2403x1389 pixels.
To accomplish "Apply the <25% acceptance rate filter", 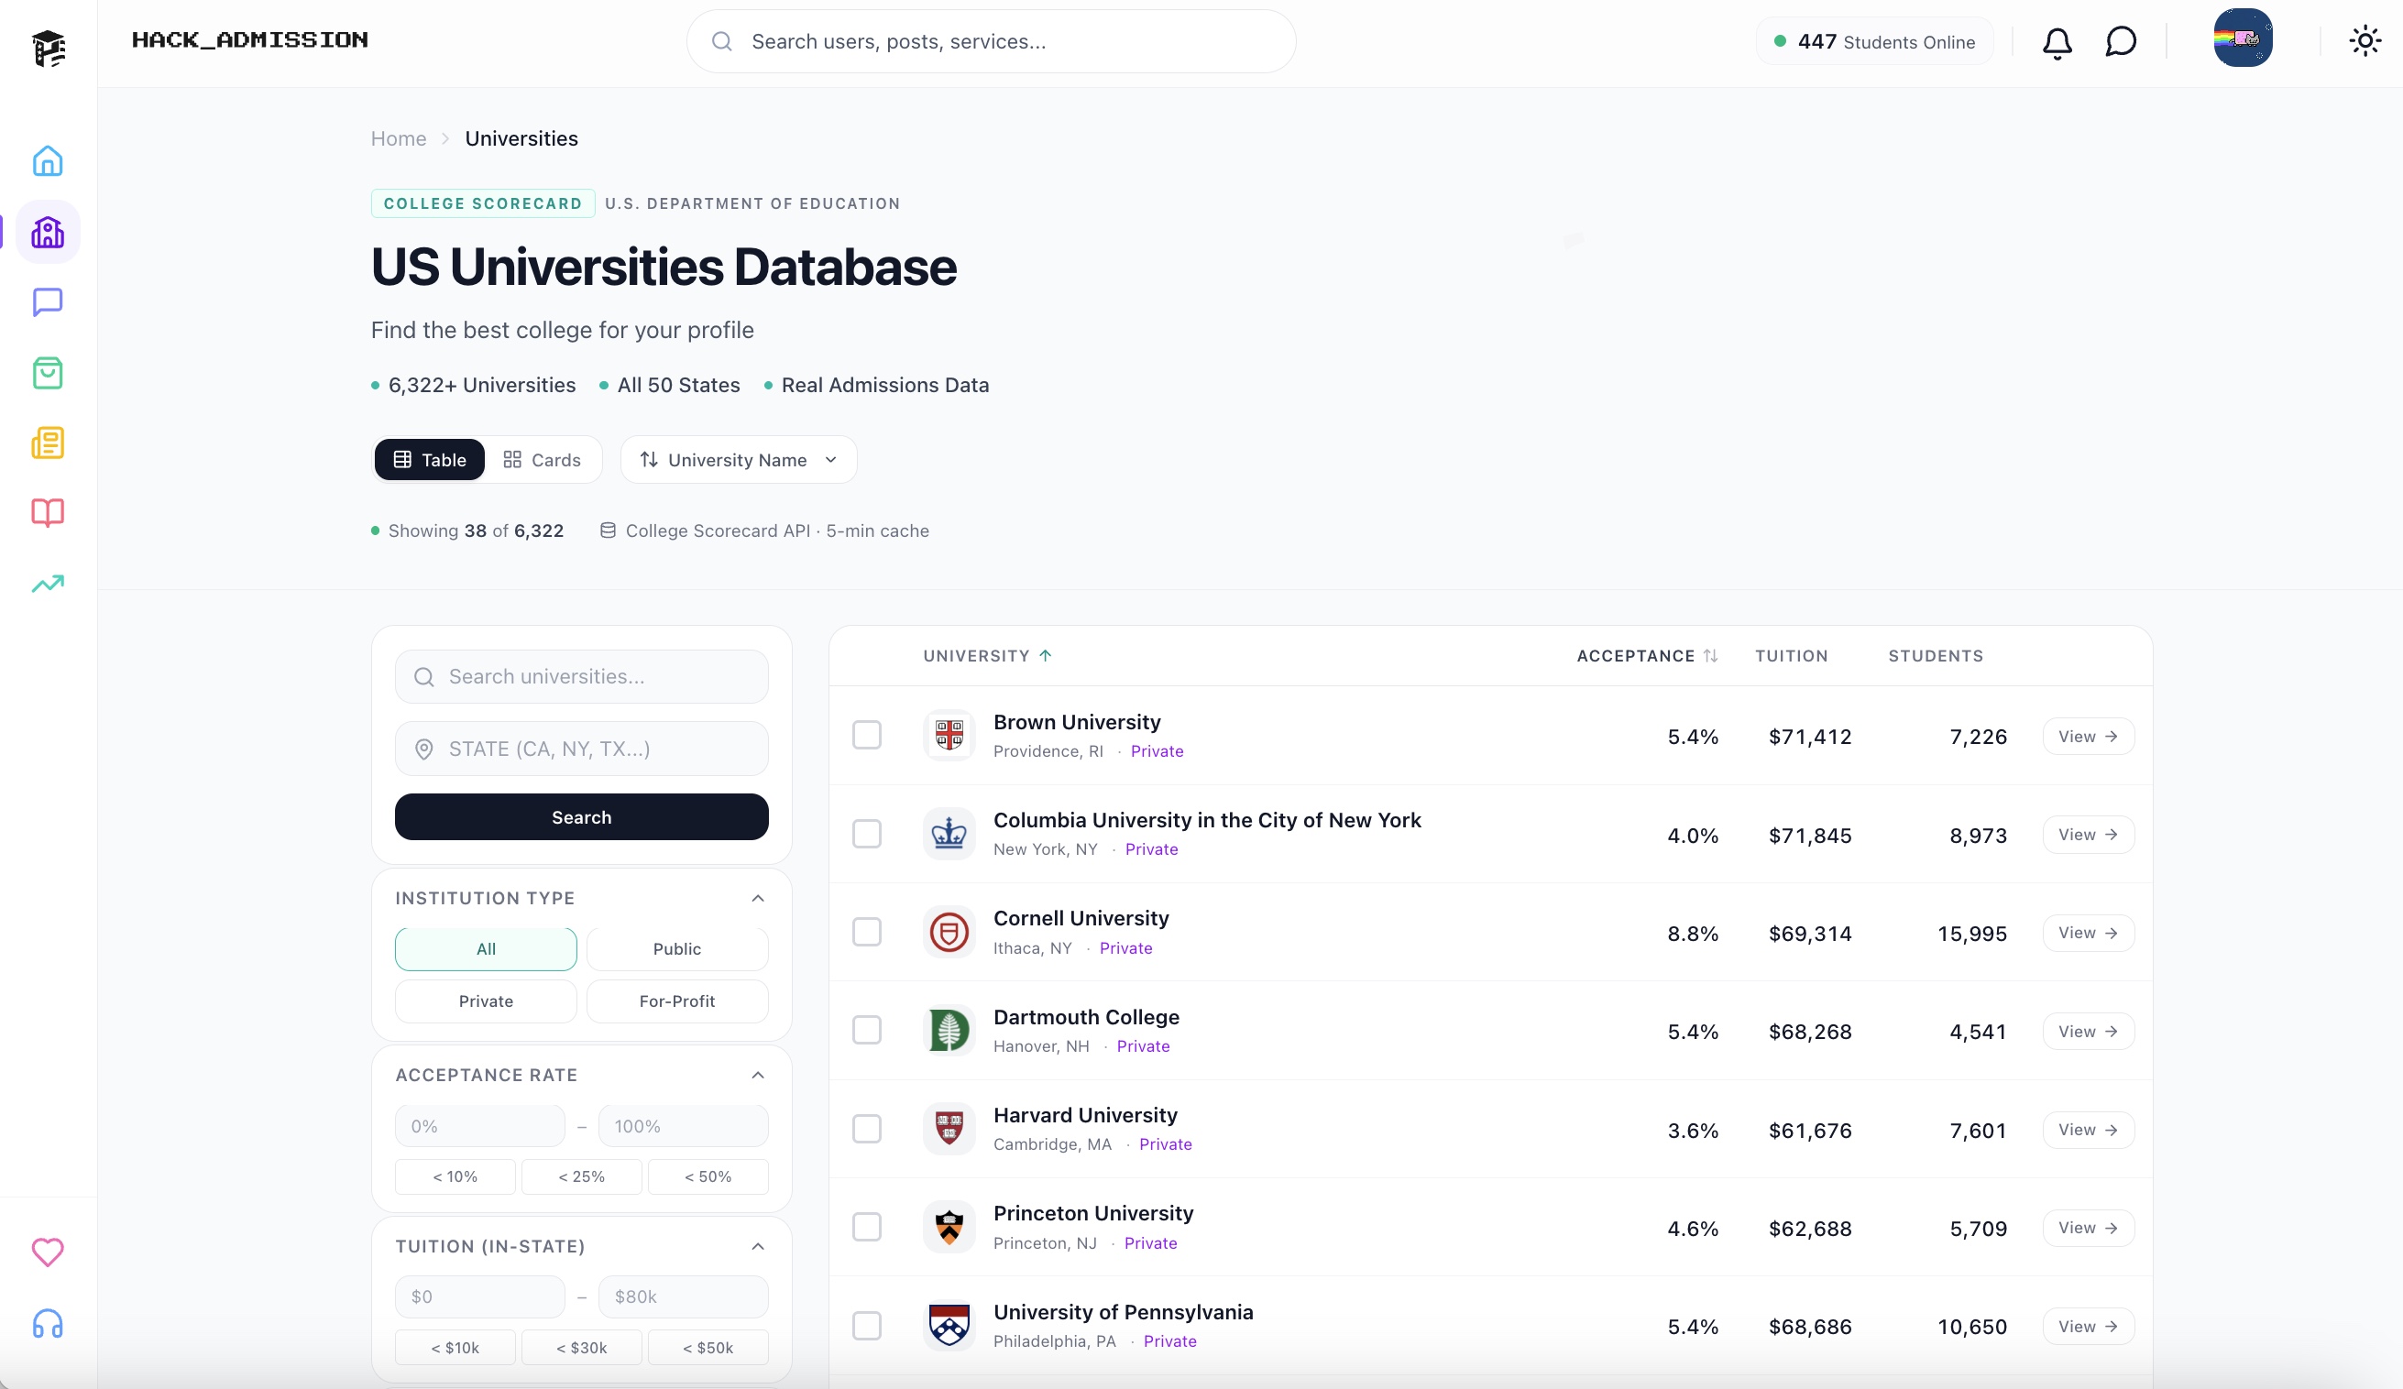I will [581, 1176].
